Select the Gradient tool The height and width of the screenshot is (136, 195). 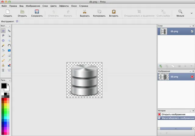[x=9, y=51]
